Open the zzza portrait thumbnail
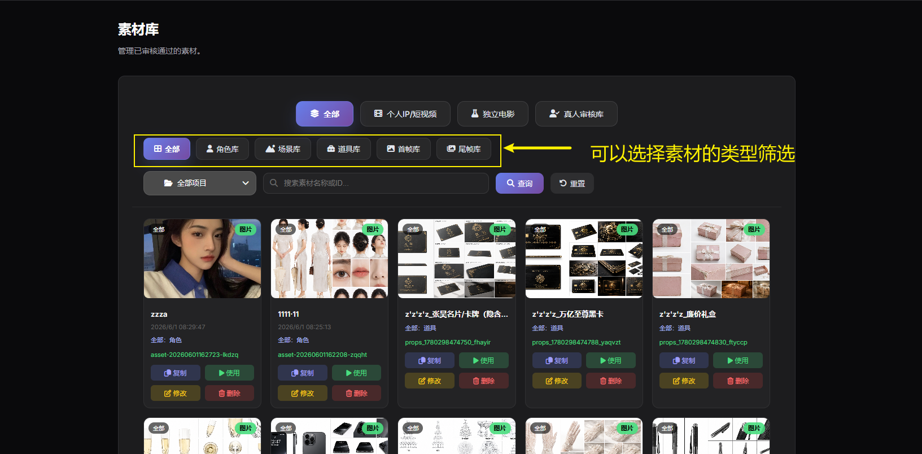The width and height of the screenshot is (922, 454). tap(202, 259)
